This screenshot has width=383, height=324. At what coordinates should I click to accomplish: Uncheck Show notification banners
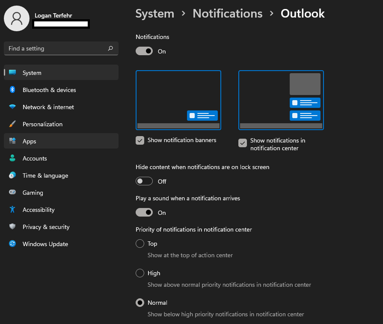click(x=140, y=140)
